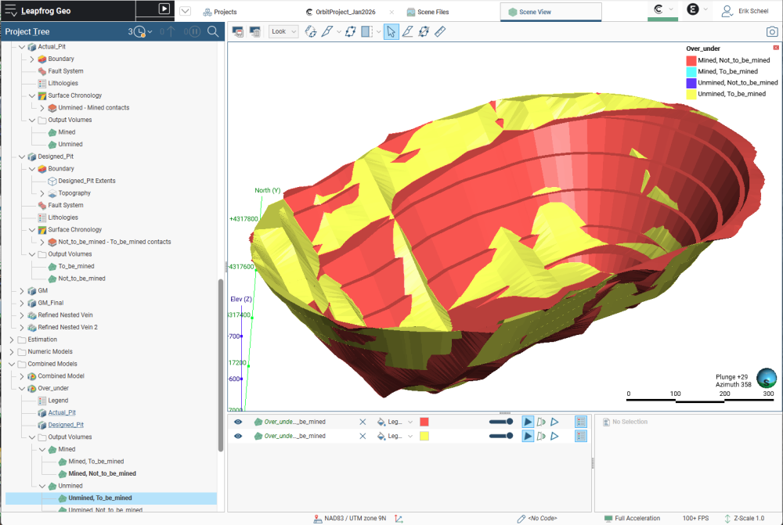
Task: Toggle show faces for red-swatch row
Action: 527,423
